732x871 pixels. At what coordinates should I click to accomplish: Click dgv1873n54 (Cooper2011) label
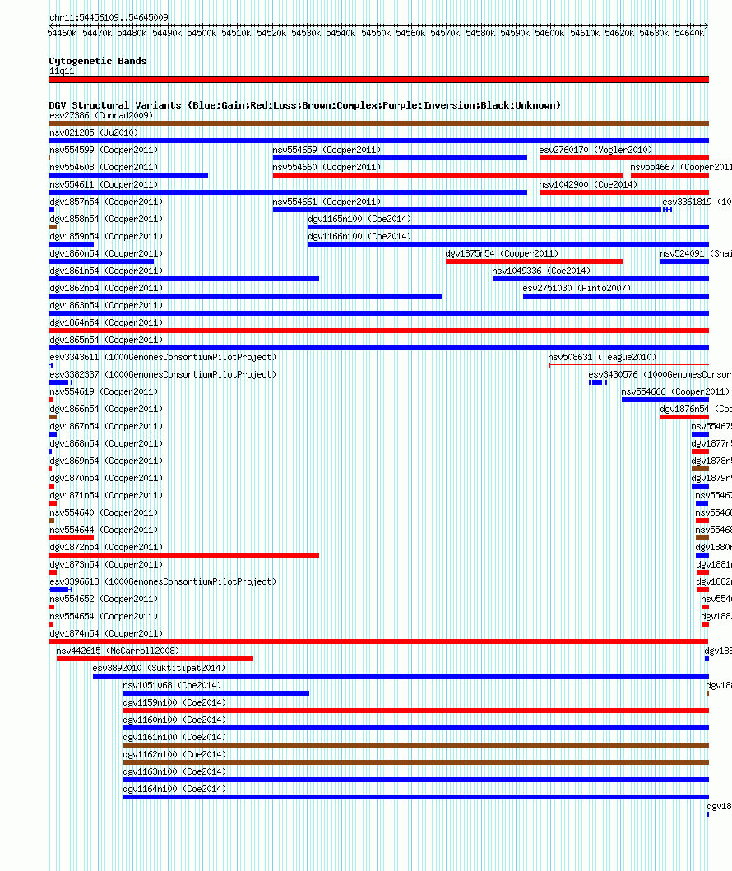106,564
